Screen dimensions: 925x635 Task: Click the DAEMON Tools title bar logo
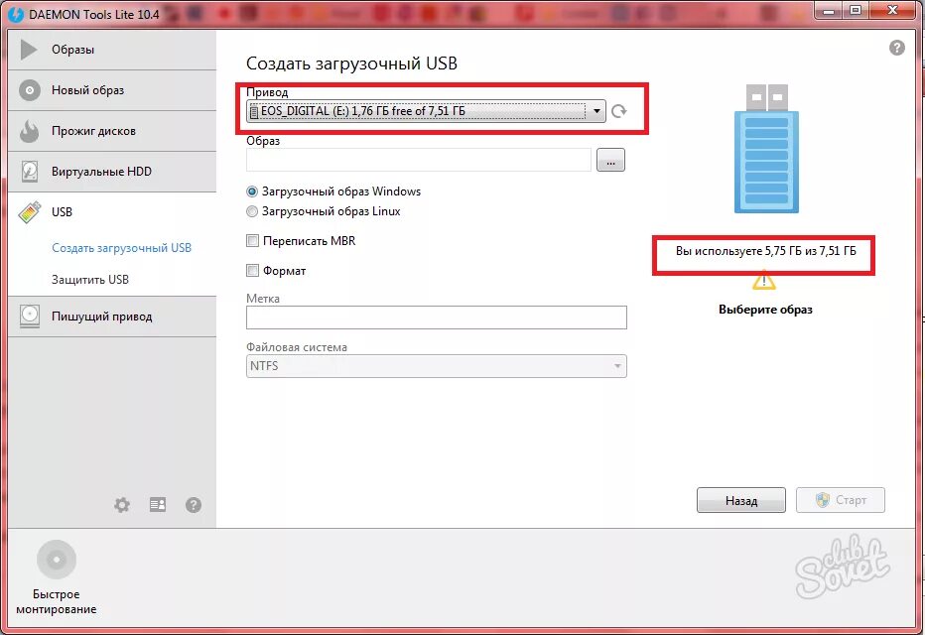(17, 14)
